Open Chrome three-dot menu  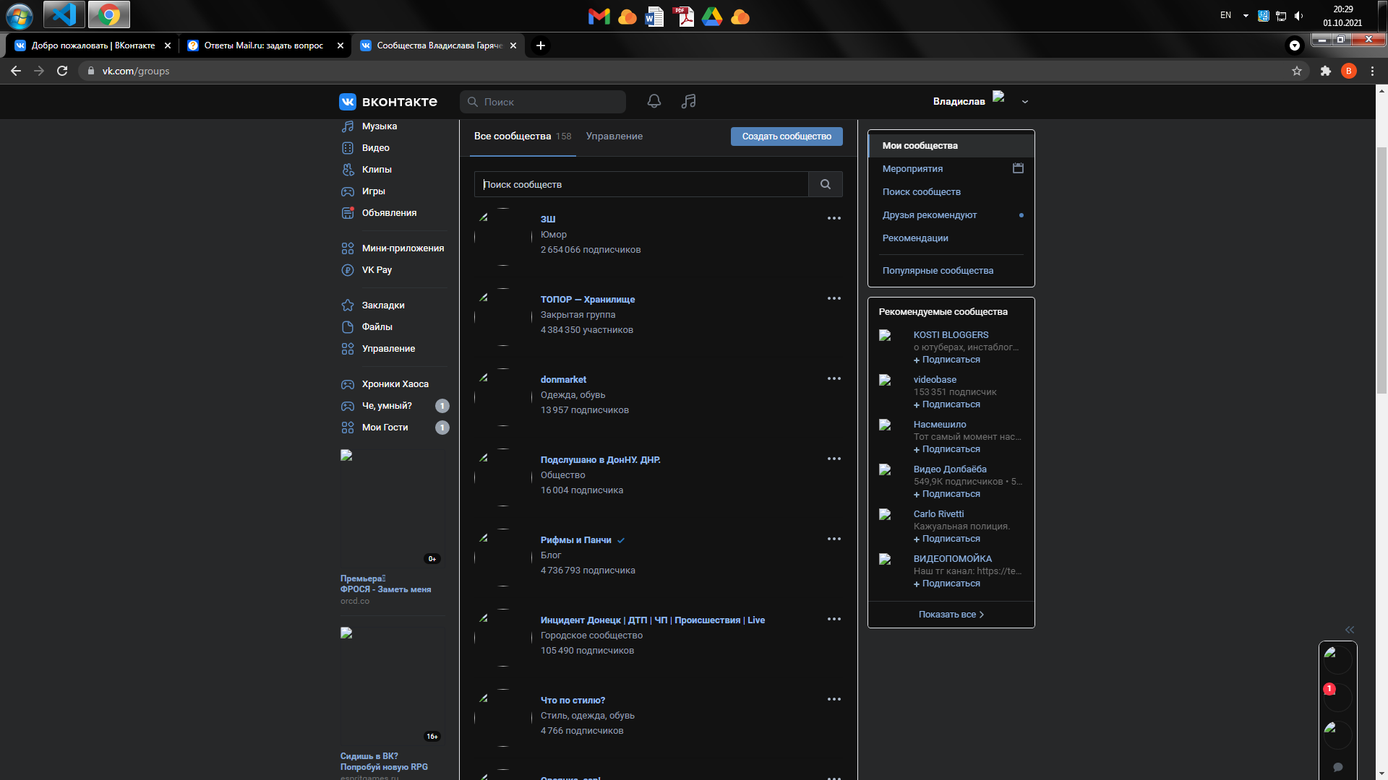(1372, 71)
